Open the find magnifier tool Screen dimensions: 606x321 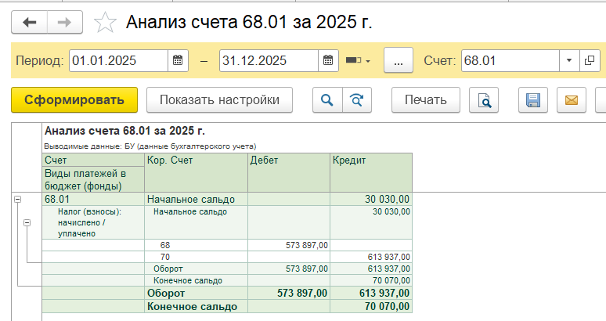click(x=327, y=100)
